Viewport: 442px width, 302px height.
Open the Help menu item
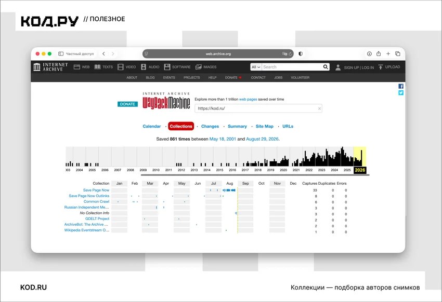(212, 78)
